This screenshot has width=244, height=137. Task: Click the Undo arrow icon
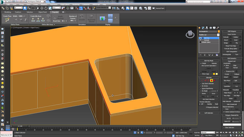click(16, 1)
